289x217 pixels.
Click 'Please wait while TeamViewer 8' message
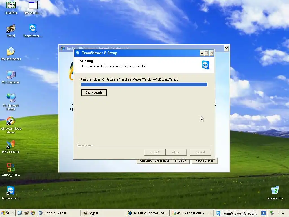pos(114,66)
